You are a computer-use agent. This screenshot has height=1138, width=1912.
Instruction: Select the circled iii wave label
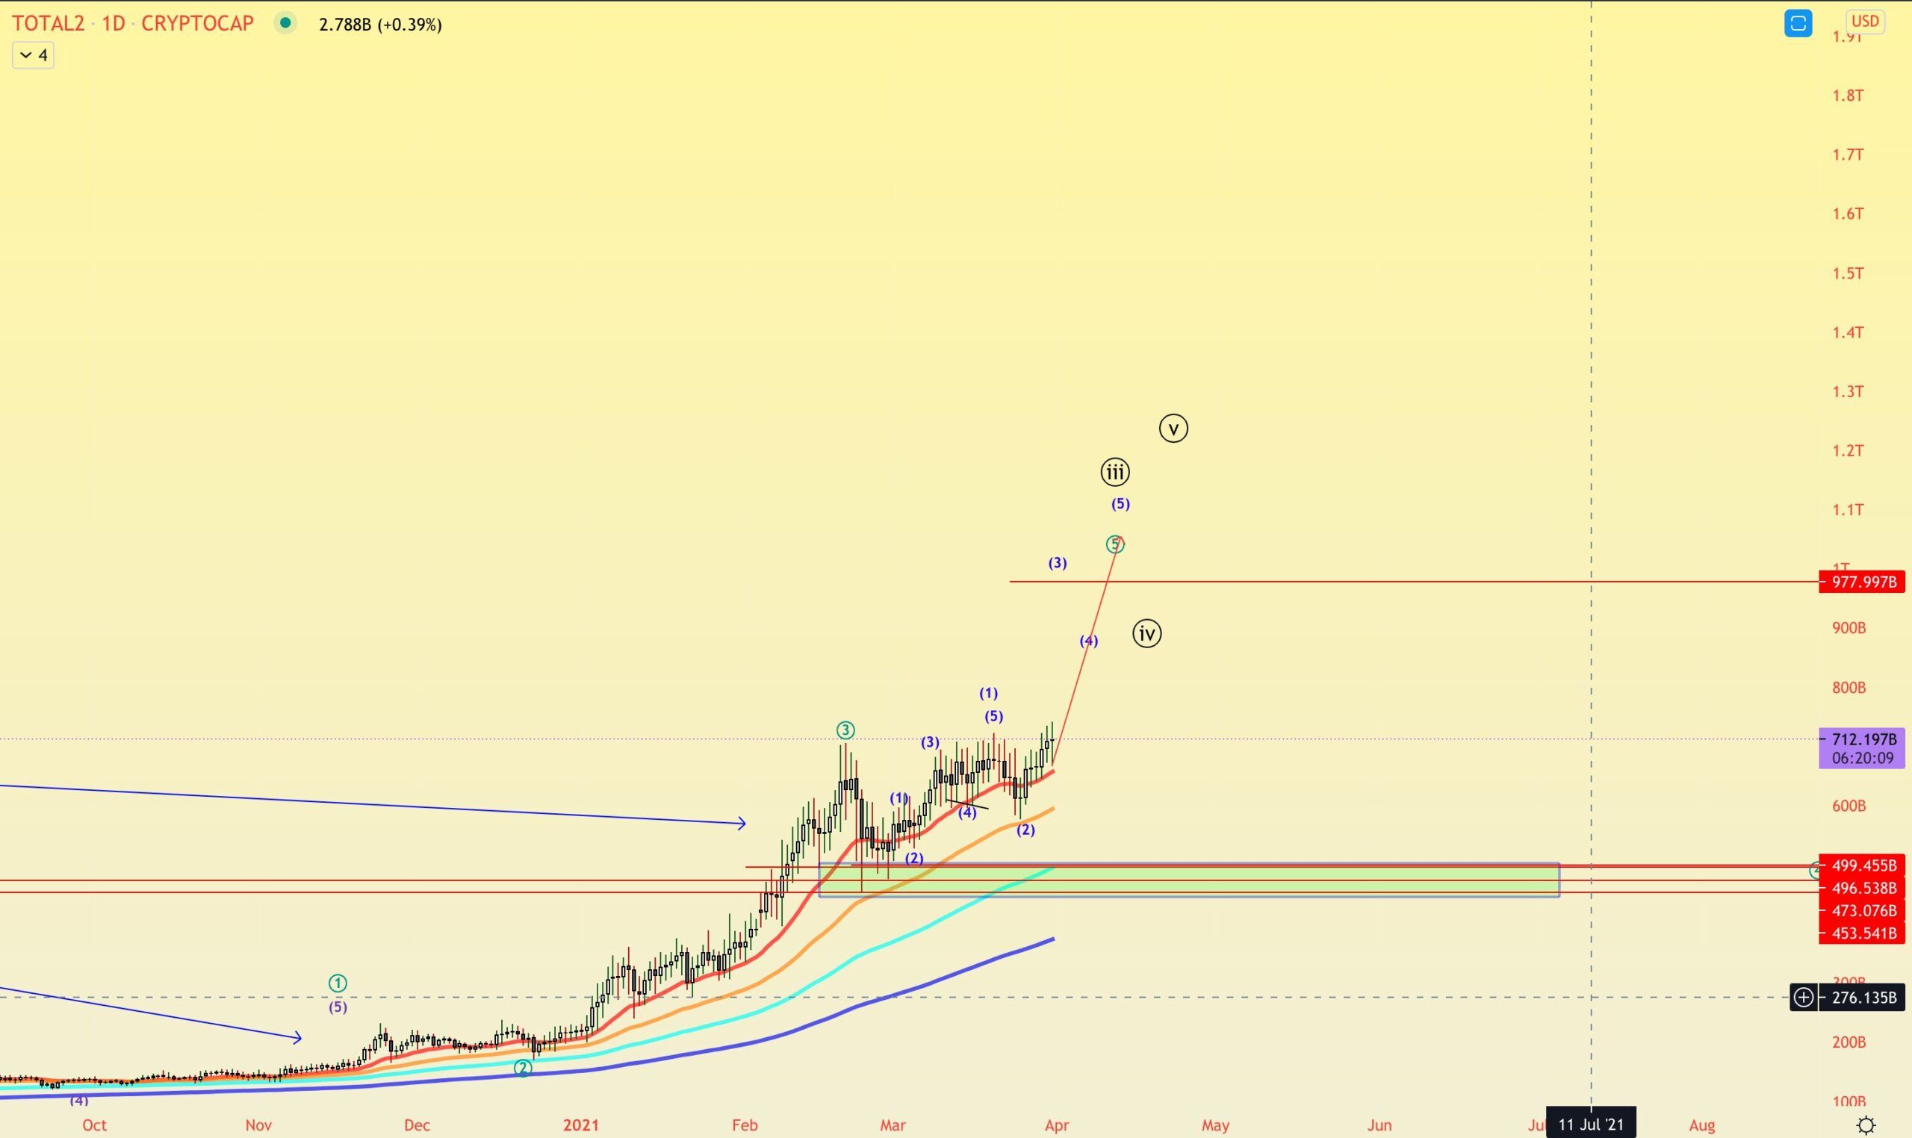pyautogui.click(x=1114, y=473)
